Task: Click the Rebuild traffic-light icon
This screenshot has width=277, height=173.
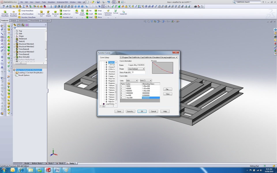Action: pyautogui.click(x=119, y=2)
